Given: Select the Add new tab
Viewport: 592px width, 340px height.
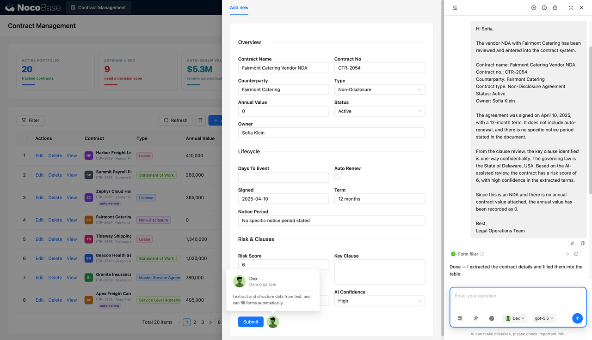Looking at the screenshot, I should (x=239, y=7).
